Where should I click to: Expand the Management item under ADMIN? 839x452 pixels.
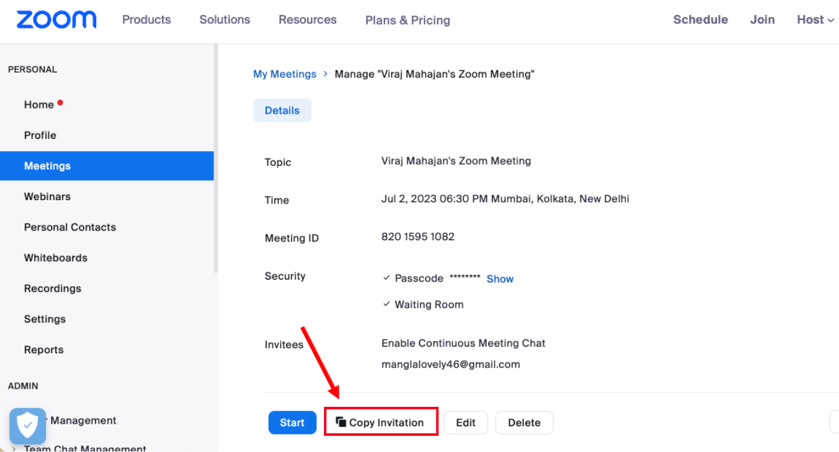pyautogui.click(x=83, y=420)
